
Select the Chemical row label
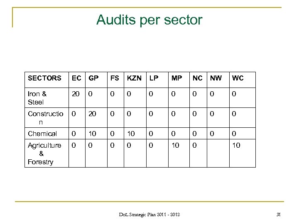click(42, 134)
